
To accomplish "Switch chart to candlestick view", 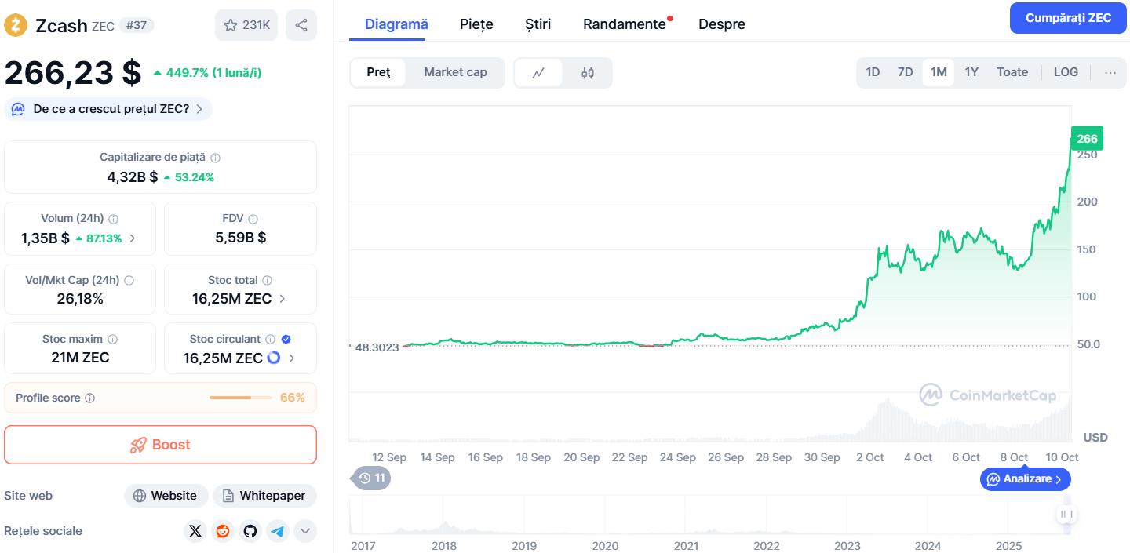I will [x=588, y=73].
